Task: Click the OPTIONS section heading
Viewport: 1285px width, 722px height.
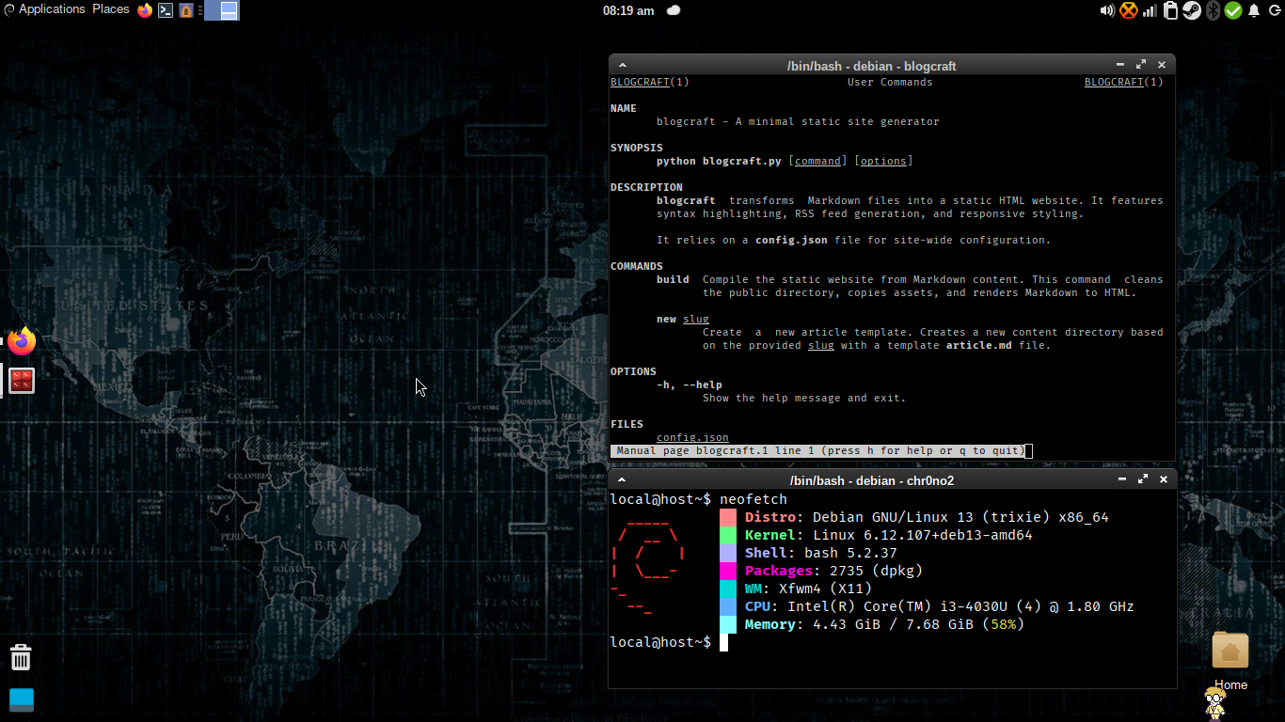Action: (633, 371)
